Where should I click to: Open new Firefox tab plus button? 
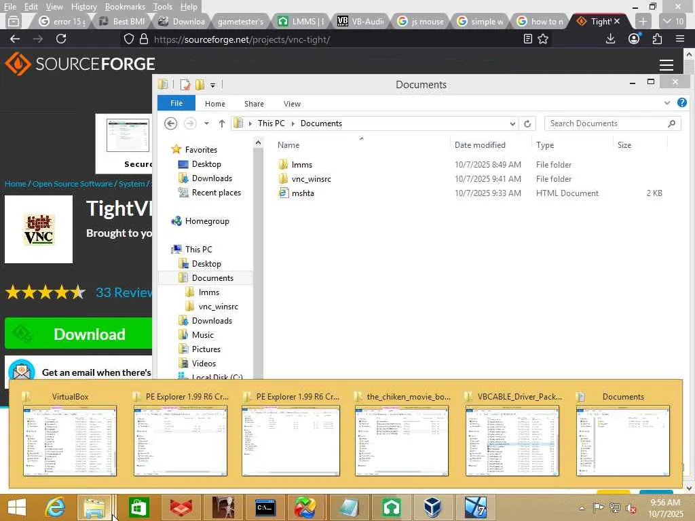[643, 21]
